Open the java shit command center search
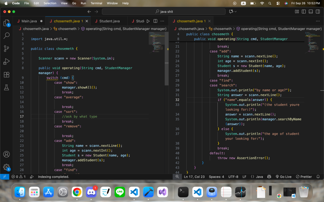Viewport: 324px width, 202px height. pos(164,12)
